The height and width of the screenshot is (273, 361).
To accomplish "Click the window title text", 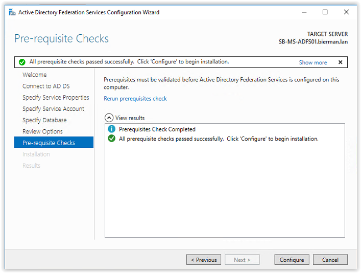I will tap(89, 12).
